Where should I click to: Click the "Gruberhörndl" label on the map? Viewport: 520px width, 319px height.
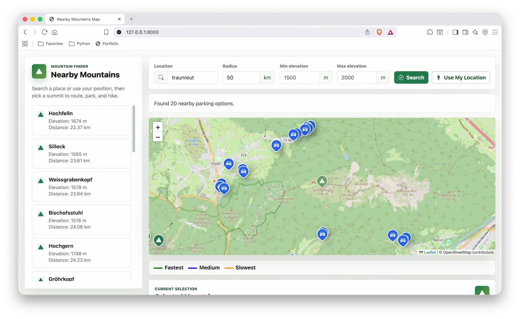coord(283,199)
